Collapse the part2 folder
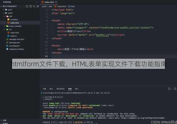This screenshot has height=124, width=177. tap(3, 13)
